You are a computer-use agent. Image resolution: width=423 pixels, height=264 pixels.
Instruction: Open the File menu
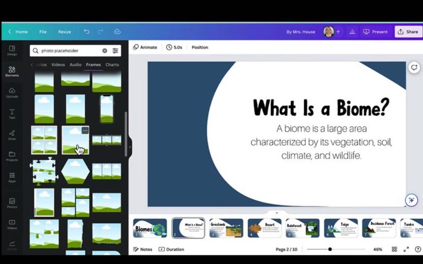click(43, 31)
